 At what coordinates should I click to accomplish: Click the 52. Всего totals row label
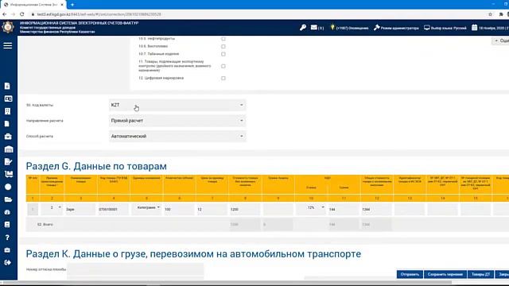45,224
